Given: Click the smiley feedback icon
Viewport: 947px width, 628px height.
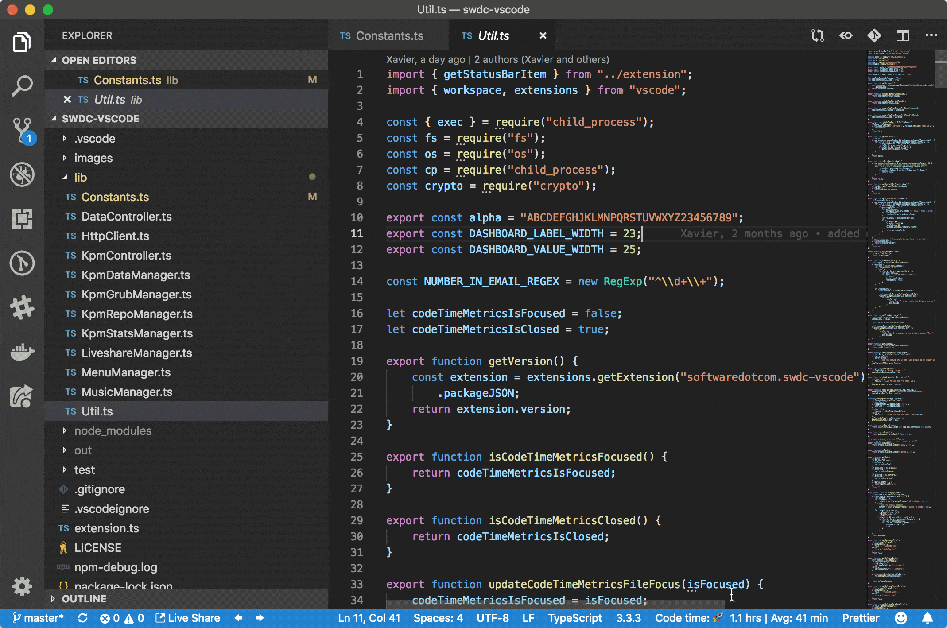Looking at the screenshot, I should pyautogui.click(x=900, y=618).
